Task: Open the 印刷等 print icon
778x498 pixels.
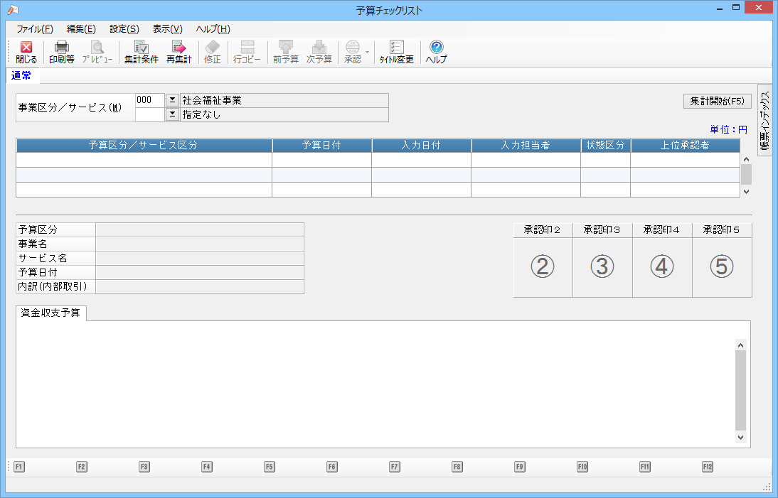Action: [62, 53]
